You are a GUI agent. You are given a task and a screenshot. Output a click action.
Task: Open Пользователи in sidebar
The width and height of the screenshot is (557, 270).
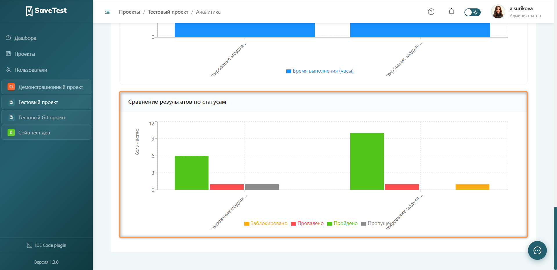31,70
